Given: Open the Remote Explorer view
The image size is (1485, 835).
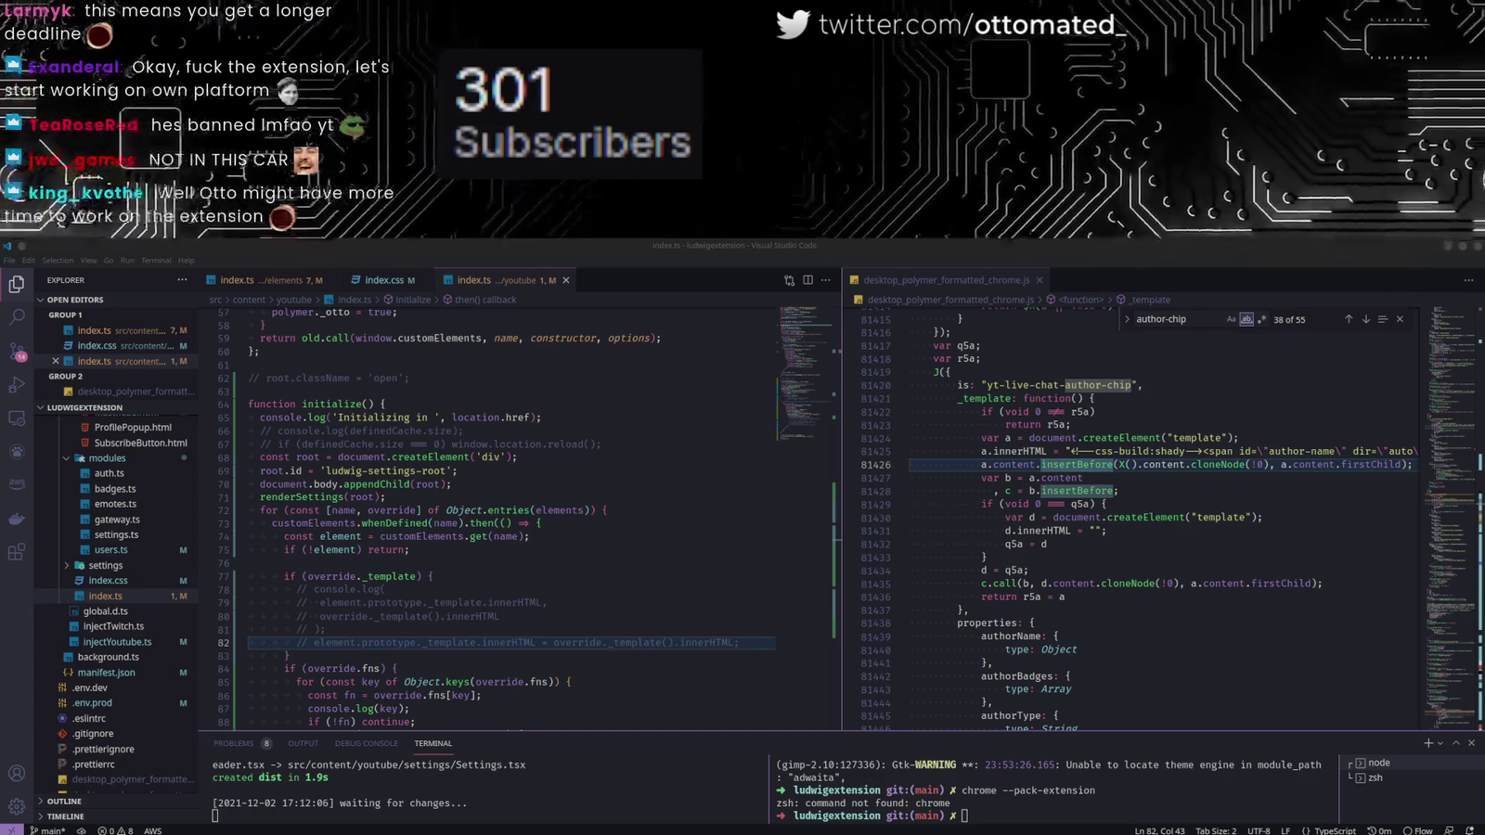Looking at the screenshot, I should [x=17, y=418].
